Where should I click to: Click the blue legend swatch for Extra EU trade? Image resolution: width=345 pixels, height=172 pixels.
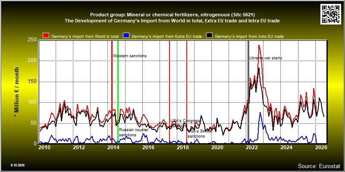126,36
